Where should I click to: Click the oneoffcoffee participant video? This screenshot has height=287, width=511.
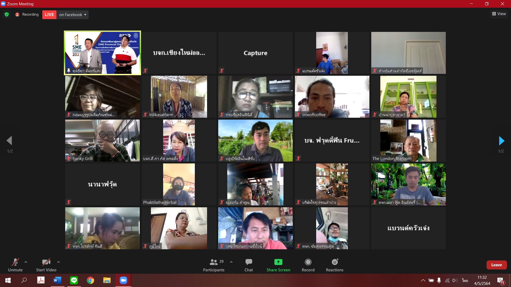pos(332,96)
